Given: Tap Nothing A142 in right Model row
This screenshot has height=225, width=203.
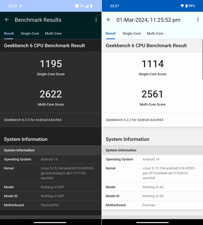Looking at the screenshot, I should [x=153, y=187].
